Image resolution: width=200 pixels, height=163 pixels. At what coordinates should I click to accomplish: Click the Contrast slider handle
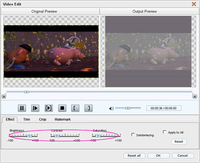click(57, 136)
